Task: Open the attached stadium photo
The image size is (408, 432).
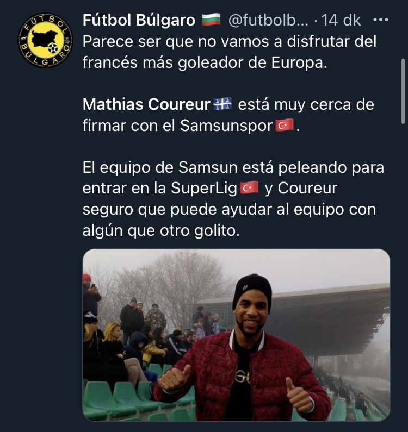Action: pos(236,335)
